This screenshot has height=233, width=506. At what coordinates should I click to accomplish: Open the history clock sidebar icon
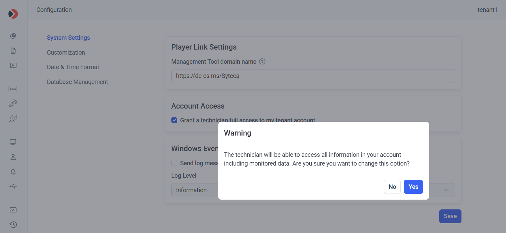[13, 225]
